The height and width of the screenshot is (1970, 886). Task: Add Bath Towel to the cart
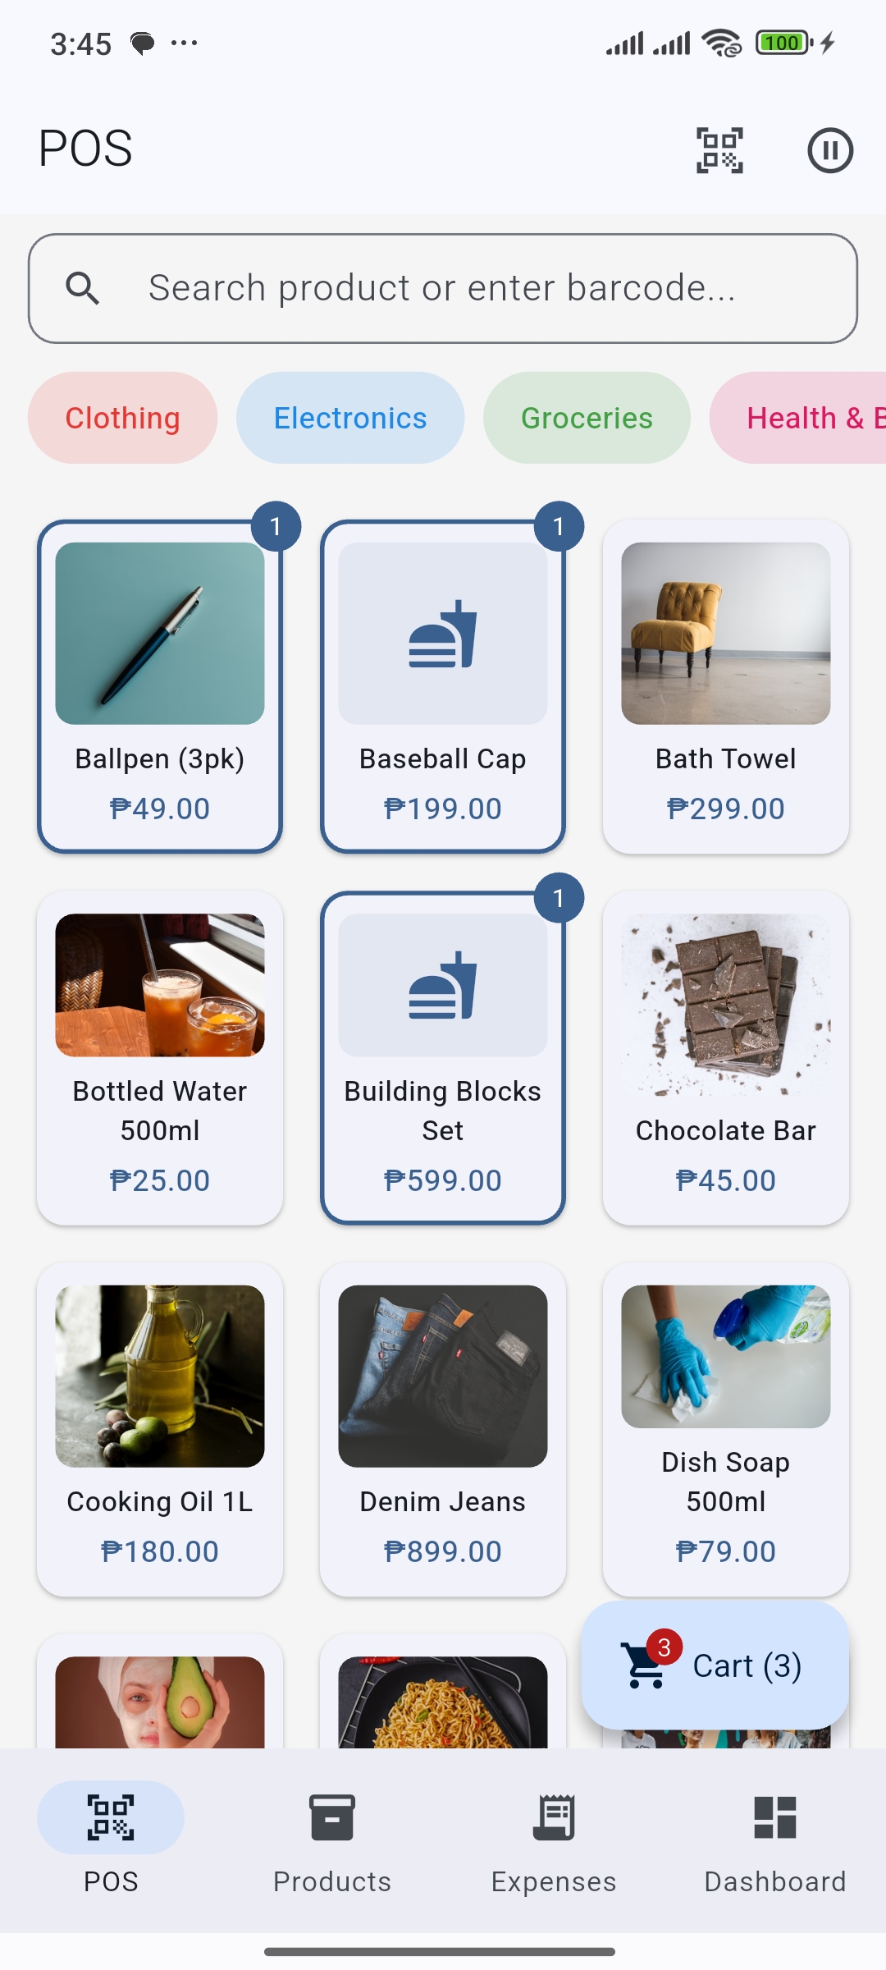(x=726, y=686)
